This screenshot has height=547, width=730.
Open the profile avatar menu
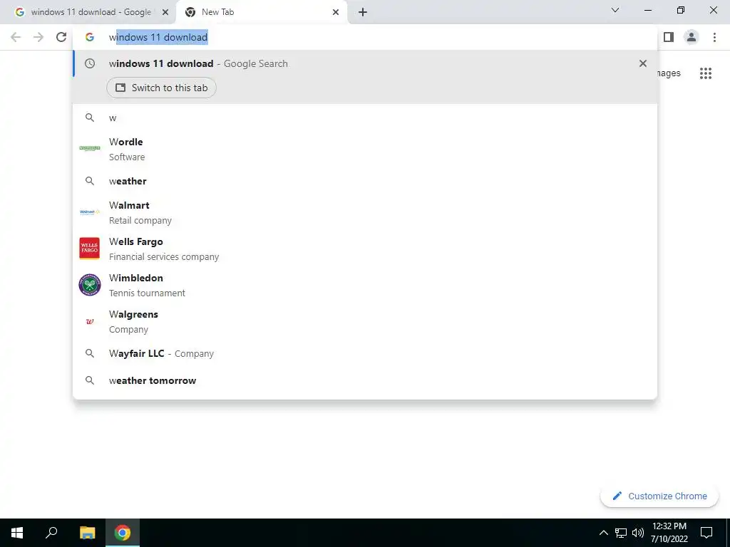[692, 37]
